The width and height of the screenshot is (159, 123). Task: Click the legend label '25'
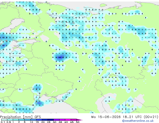[x=49, y=122]
